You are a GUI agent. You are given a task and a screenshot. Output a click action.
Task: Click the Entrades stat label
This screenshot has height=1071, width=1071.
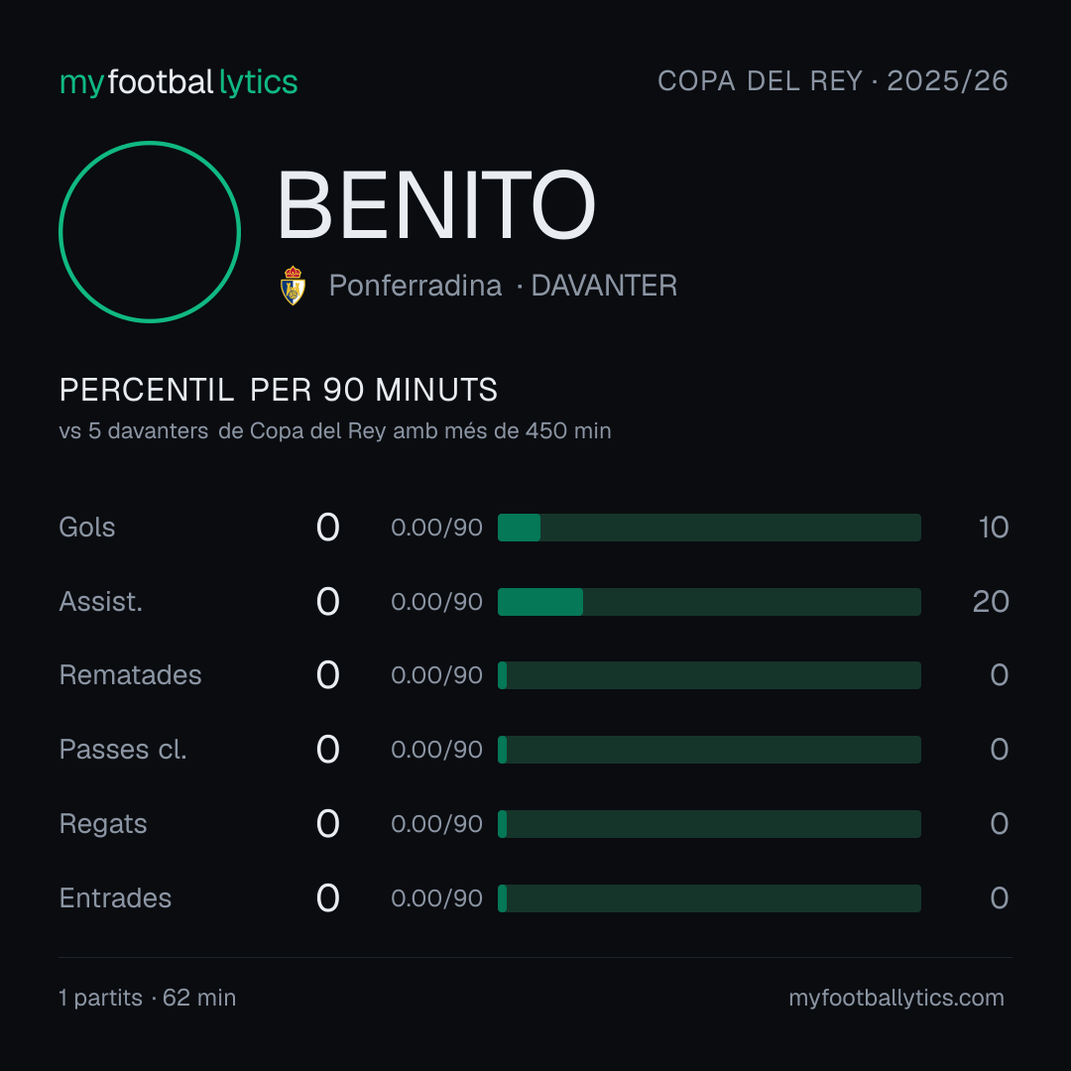[115, 898]
